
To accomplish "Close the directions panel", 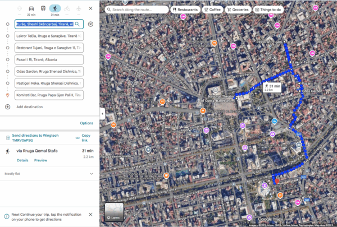I will [x=90, y=8].
